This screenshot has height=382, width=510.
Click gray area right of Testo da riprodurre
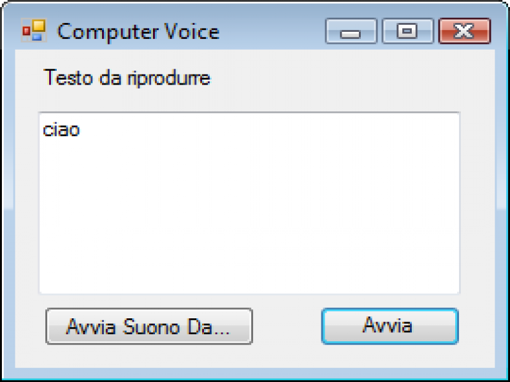[x=342, y=78]
